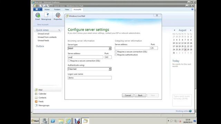The image size is (221, 124).
Task: Click the network tray icon
Action: [176, 121]
